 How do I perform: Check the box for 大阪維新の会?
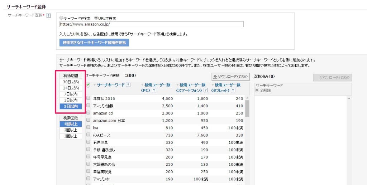click(88, 164)
